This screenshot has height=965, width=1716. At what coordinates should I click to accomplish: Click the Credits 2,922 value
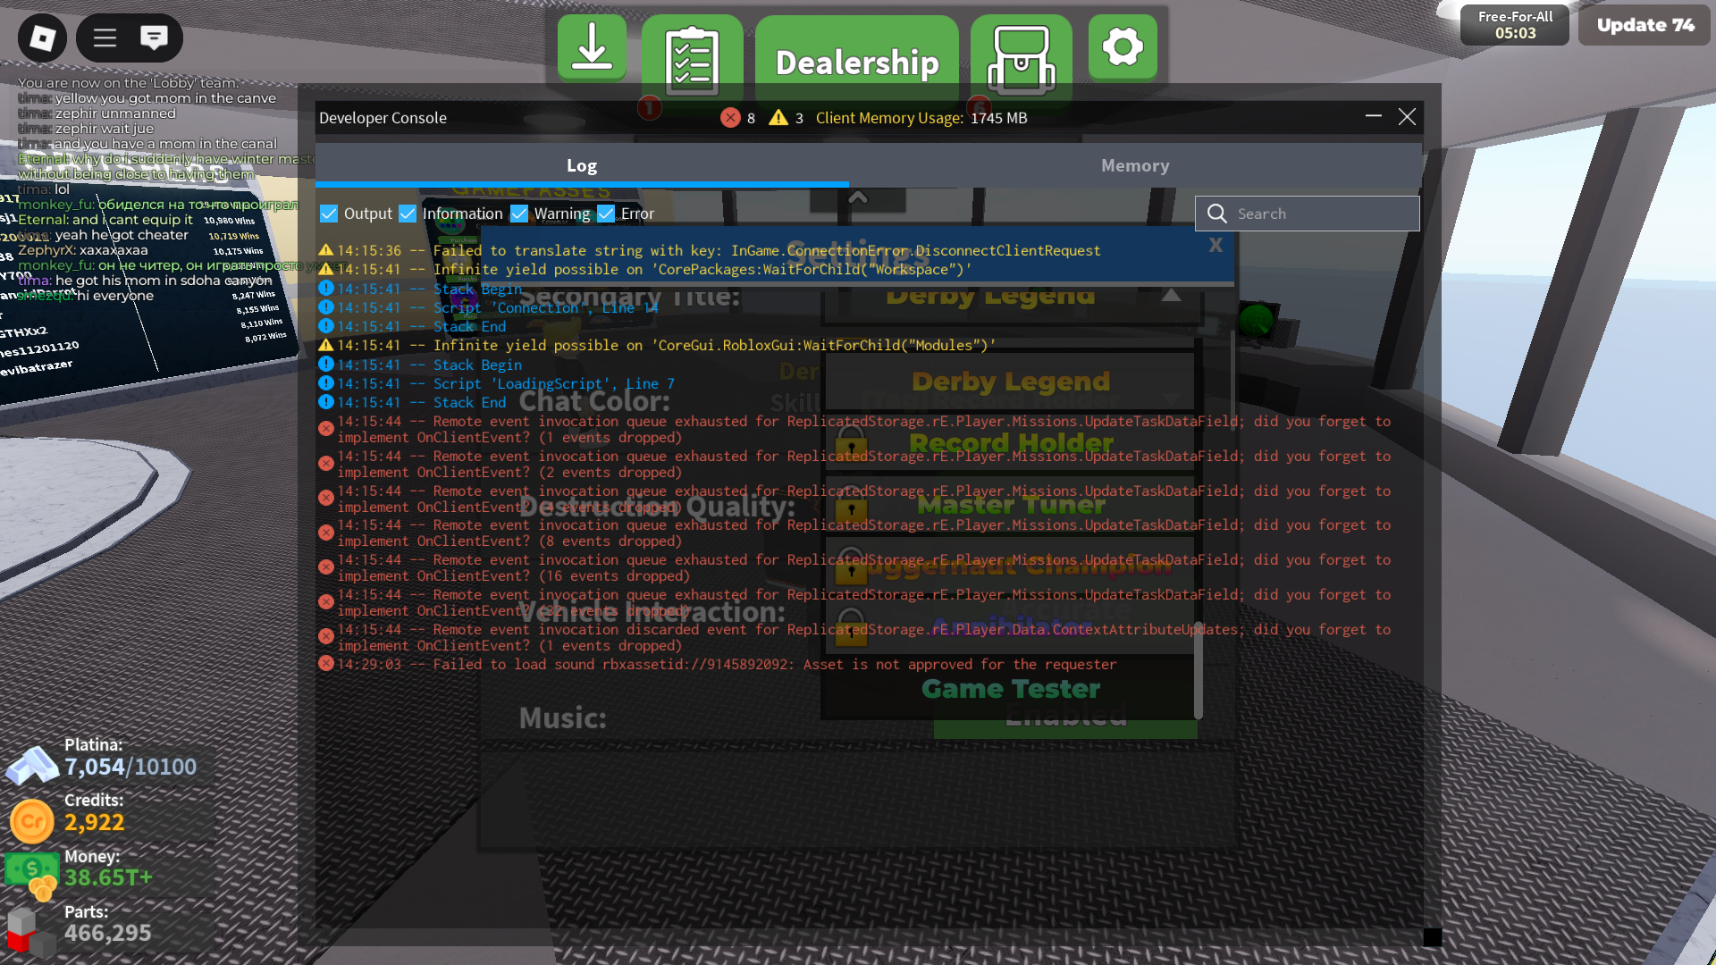pyautogui.click(x=94, y=823)
